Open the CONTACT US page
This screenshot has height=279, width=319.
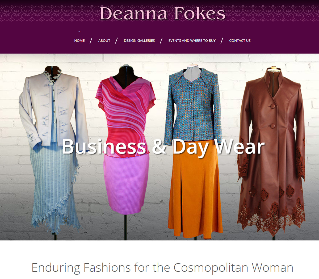coord(240,41)
